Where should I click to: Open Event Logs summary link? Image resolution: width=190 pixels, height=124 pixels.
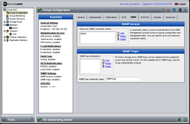46,56
